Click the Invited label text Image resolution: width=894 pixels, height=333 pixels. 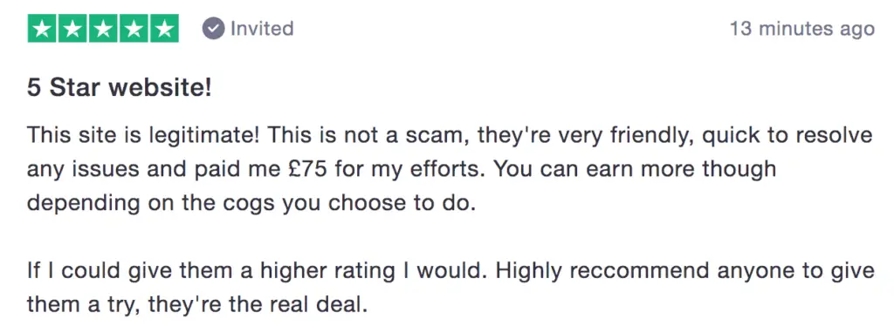262,29
